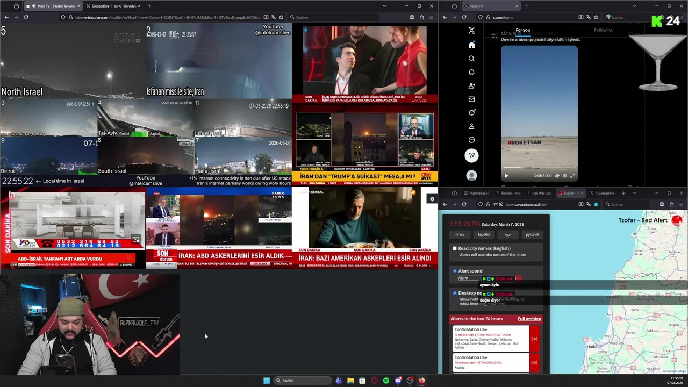Switch Tzofar language to Arabic
Image resolution: width=688 pixels, height=387 pixels.
point(508,234)
